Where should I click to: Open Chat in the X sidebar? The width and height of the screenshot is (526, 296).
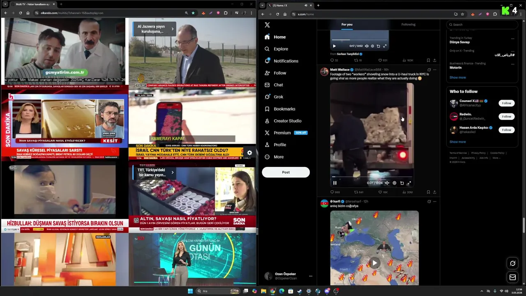274,85
